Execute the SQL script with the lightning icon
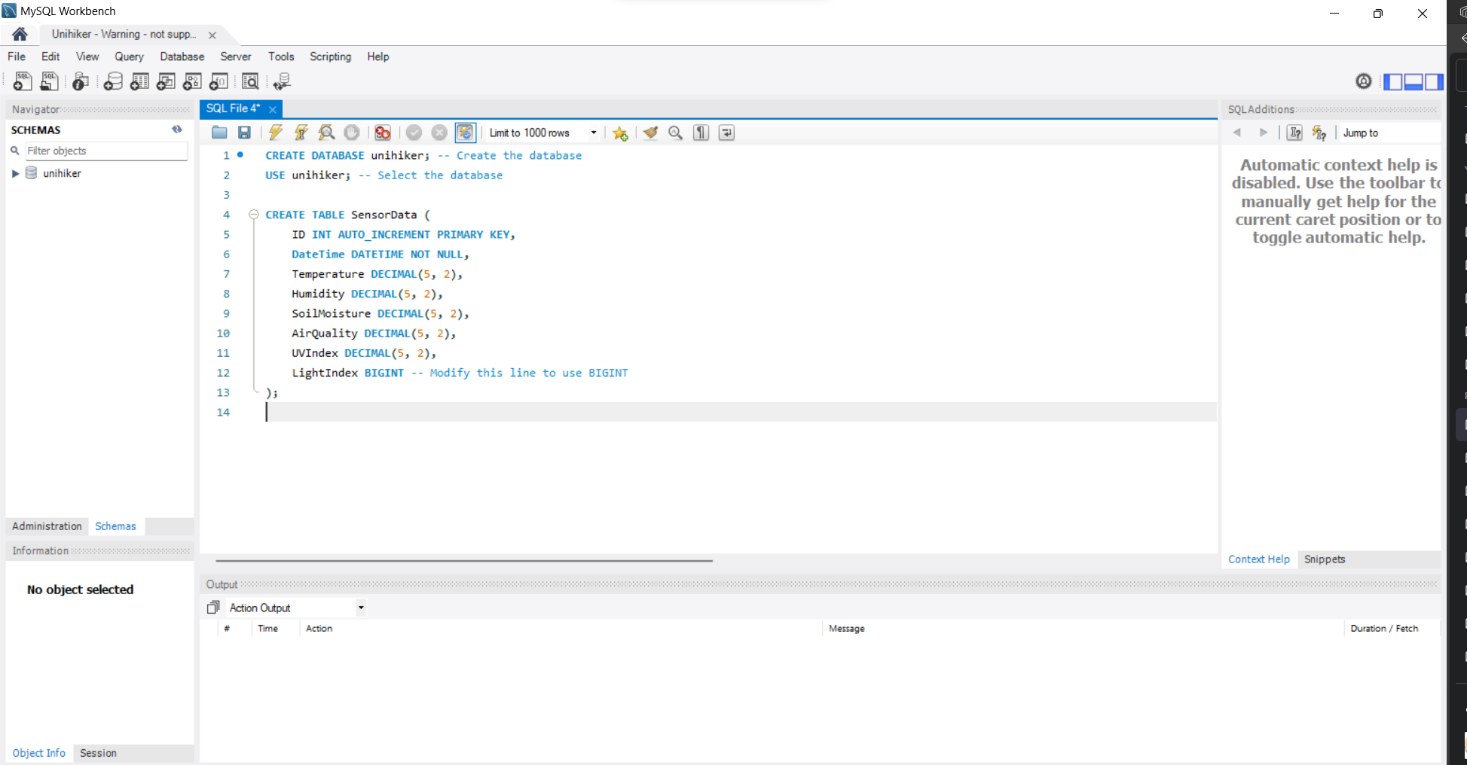Screen dimensions: 1467x765 point(276,133)
